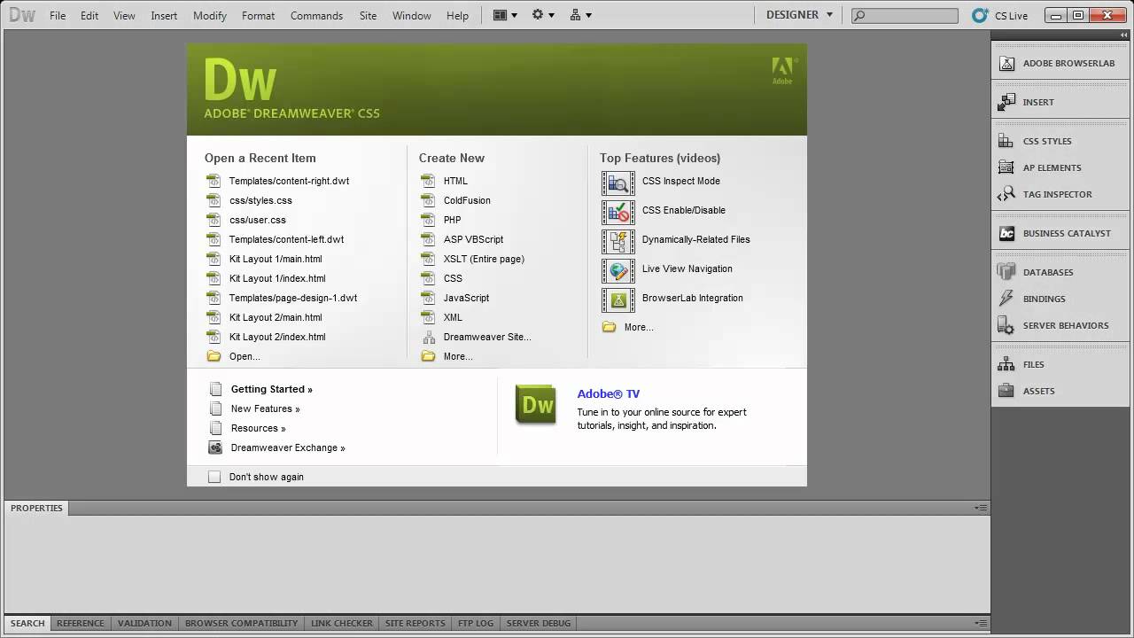Open the File menu

(x=58, y=15)
